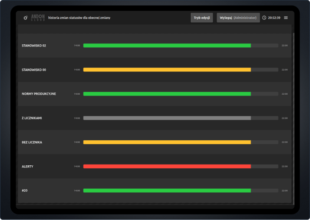Click the page title about status history

pyautogui.click(x=79, y=18)
